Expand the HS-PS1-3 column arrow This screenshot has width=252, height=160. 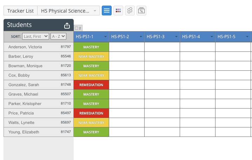(176, 37)
